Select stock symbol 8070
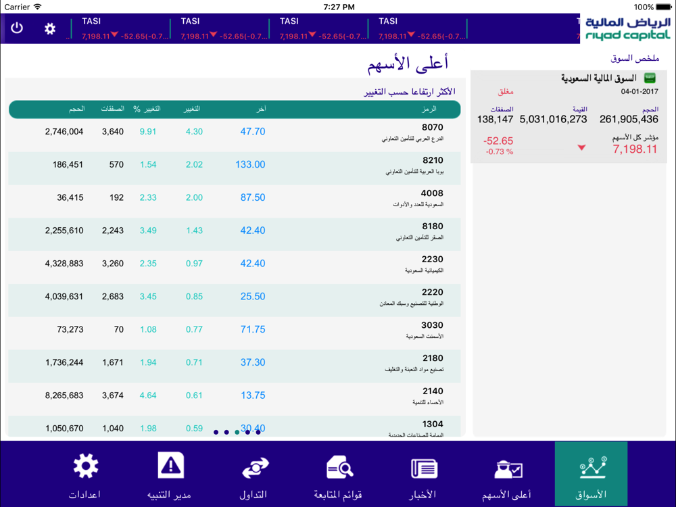676x507 pixels. click(433, 127)
